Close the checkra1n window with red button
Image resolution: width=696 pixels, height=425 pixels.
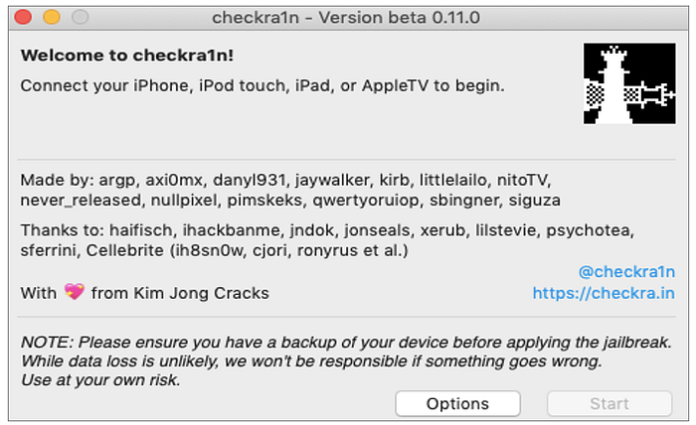[x=23, y=17]
